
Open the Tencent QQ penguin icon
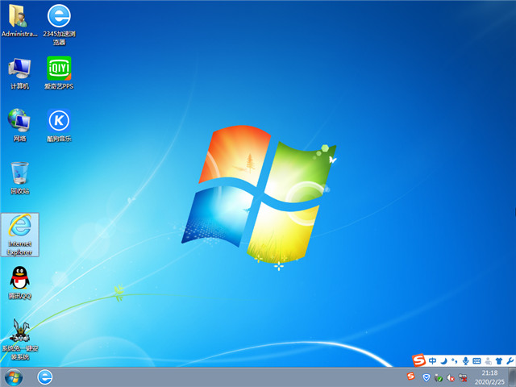pos(19,283)
